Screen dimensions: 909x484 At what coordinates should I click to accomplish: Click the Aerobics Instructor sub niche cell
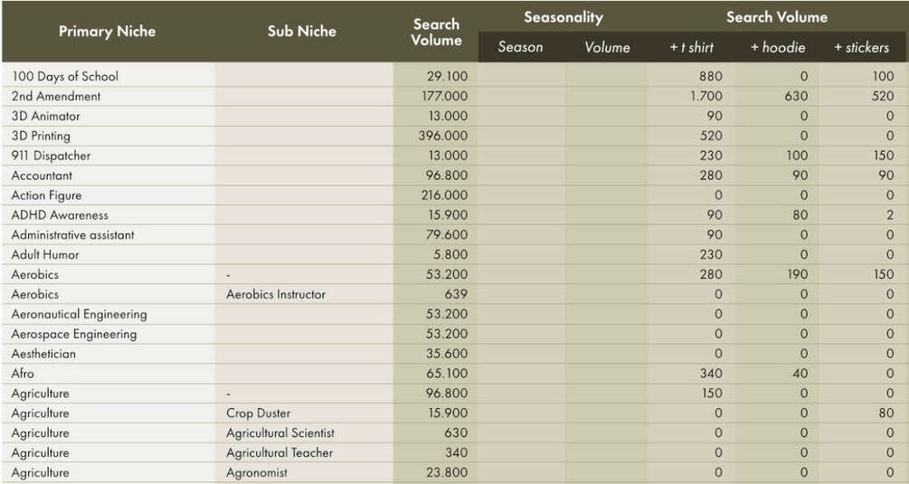(x=276, y=295)
